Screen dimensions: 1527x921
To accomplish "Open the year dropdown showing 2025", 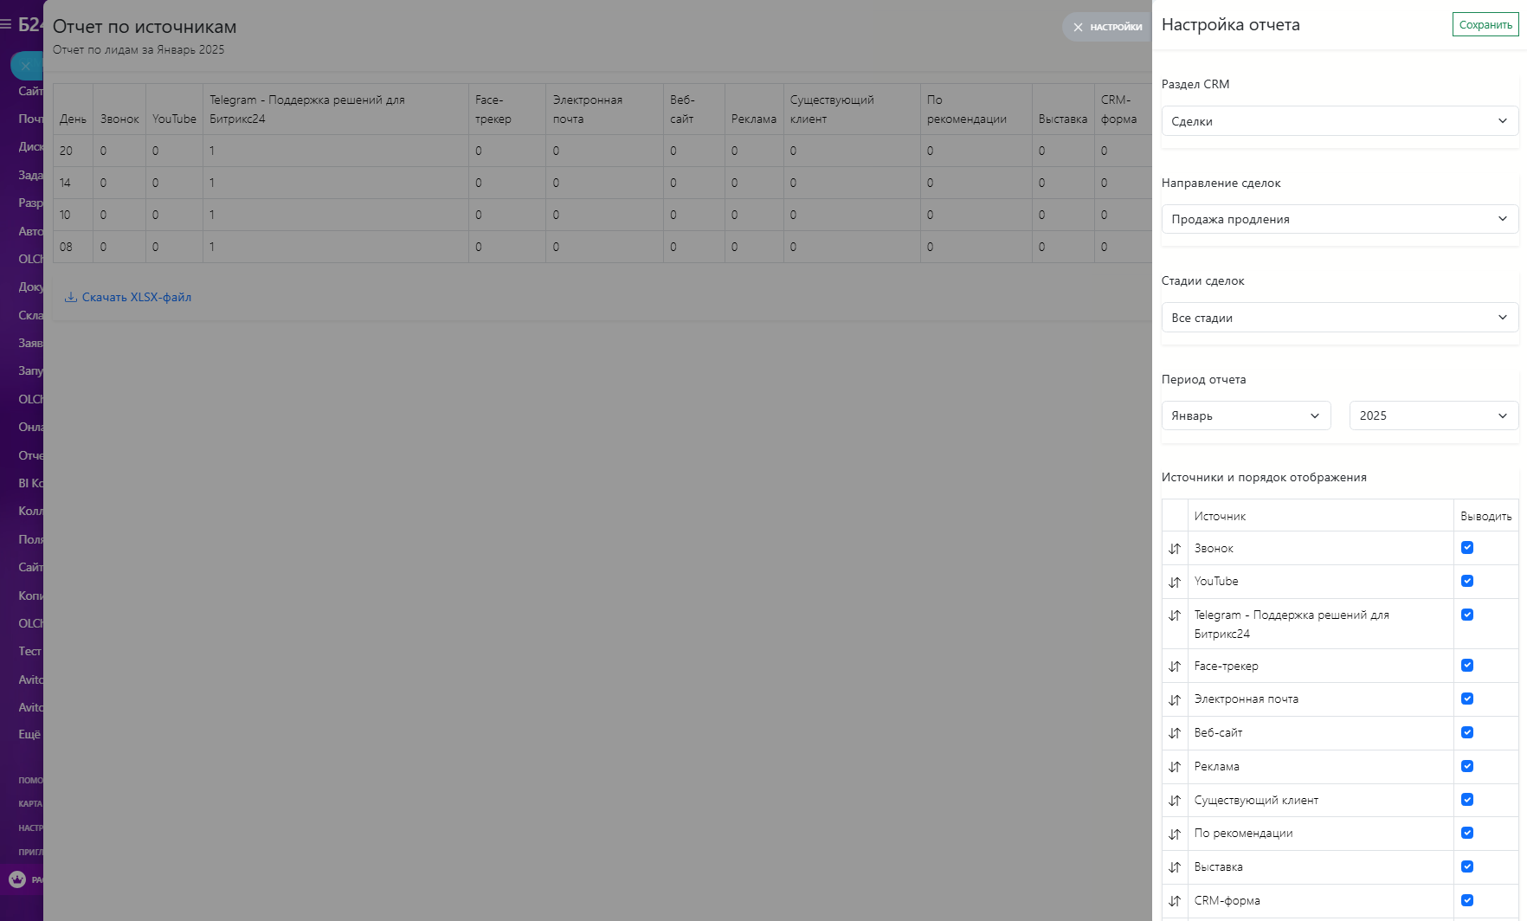I will pyautogui.click(x=1434, y=415).
